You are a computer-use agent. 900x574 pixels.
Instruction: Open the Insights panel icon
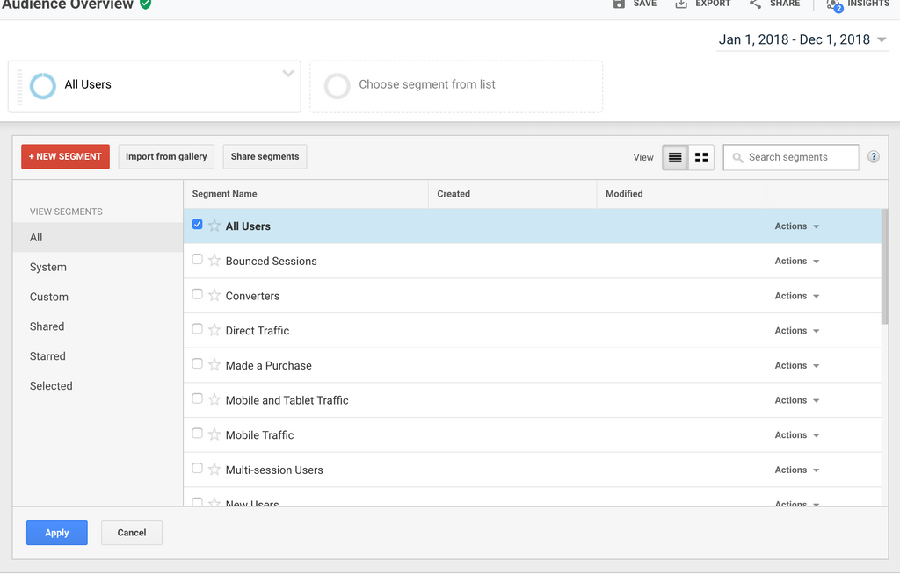click(x=833, y=4)
